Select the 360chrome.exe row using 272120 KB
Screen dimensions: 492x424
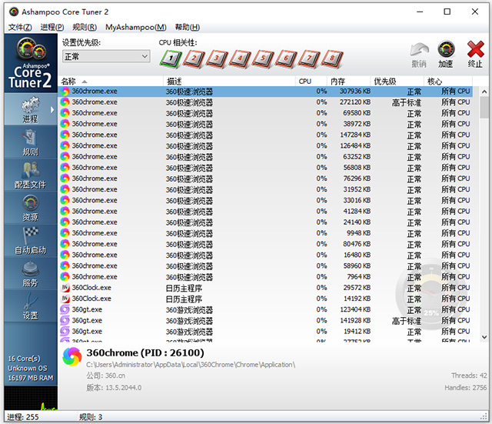tap(265, 102)
